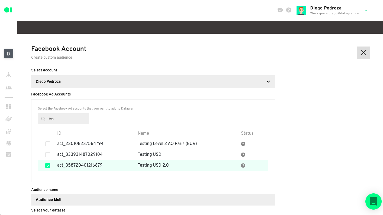Screen dimensions: 383x215
Task: Click the 'Facebook Ad Accounts' label
Action: pyautogui.click(x=51, y=94)
